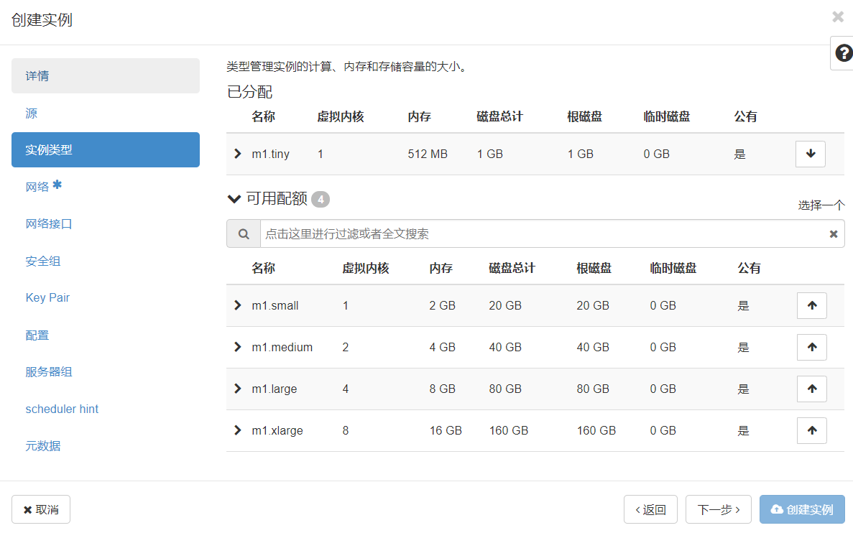Collapse the 可用配额 section
Image resolution: width=853 pixels, height=533 pixels.
pyautogui.click(x=234, y=199)
